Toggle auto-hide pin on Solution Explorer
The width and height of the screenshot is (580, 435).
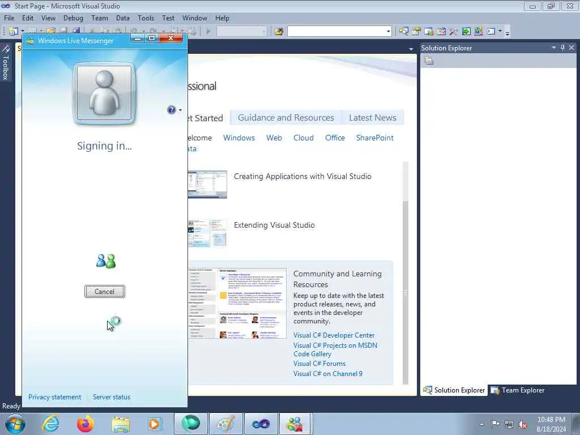562,48
